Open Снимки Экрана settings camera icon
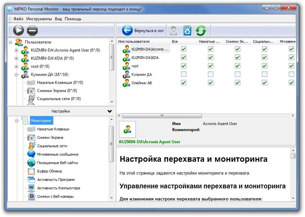The height and width of the screenshot is (217, 305). pos(31,137)
